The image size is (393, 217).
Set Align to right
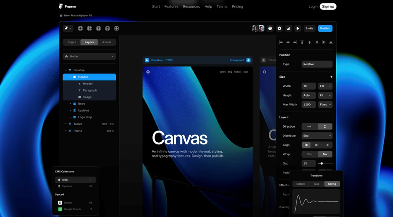pos(327,145)
